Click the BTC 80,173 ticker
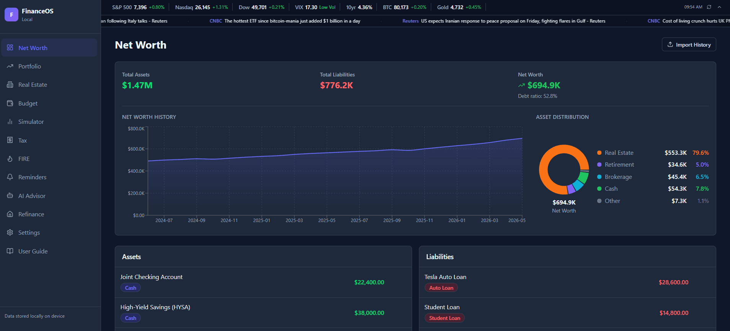Image resolution: width=730 pixels, height=331 pixels. click(x=404, y=7)
